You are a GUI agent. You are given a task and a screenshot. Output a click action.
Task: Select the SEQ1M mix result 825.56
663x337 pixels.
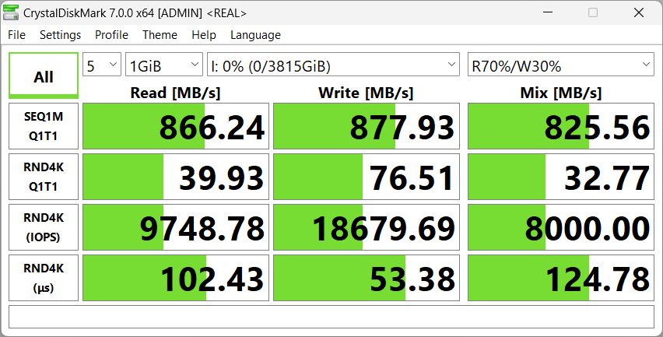(x=561, y=126)
